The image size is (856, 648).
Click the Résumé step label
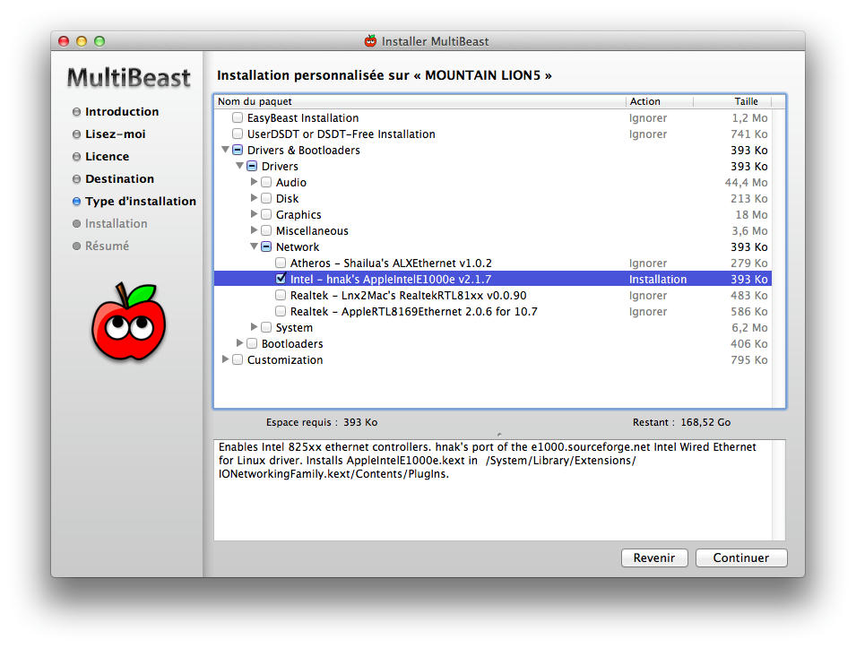click(107, 246)
